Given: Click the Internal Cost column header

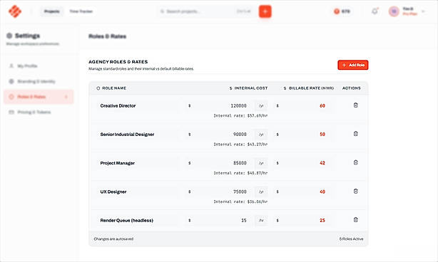Looking at the screenshot, I should point(248,88).
